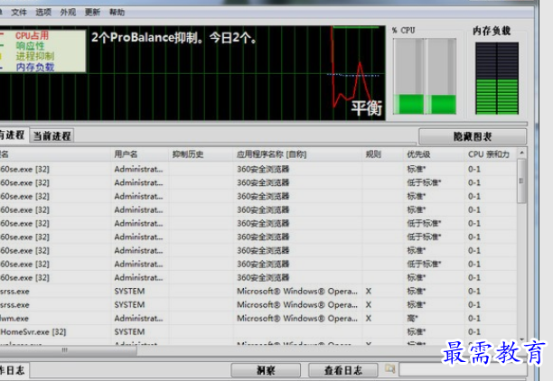Click the CPU占用 legend entry

coord(32,35)
